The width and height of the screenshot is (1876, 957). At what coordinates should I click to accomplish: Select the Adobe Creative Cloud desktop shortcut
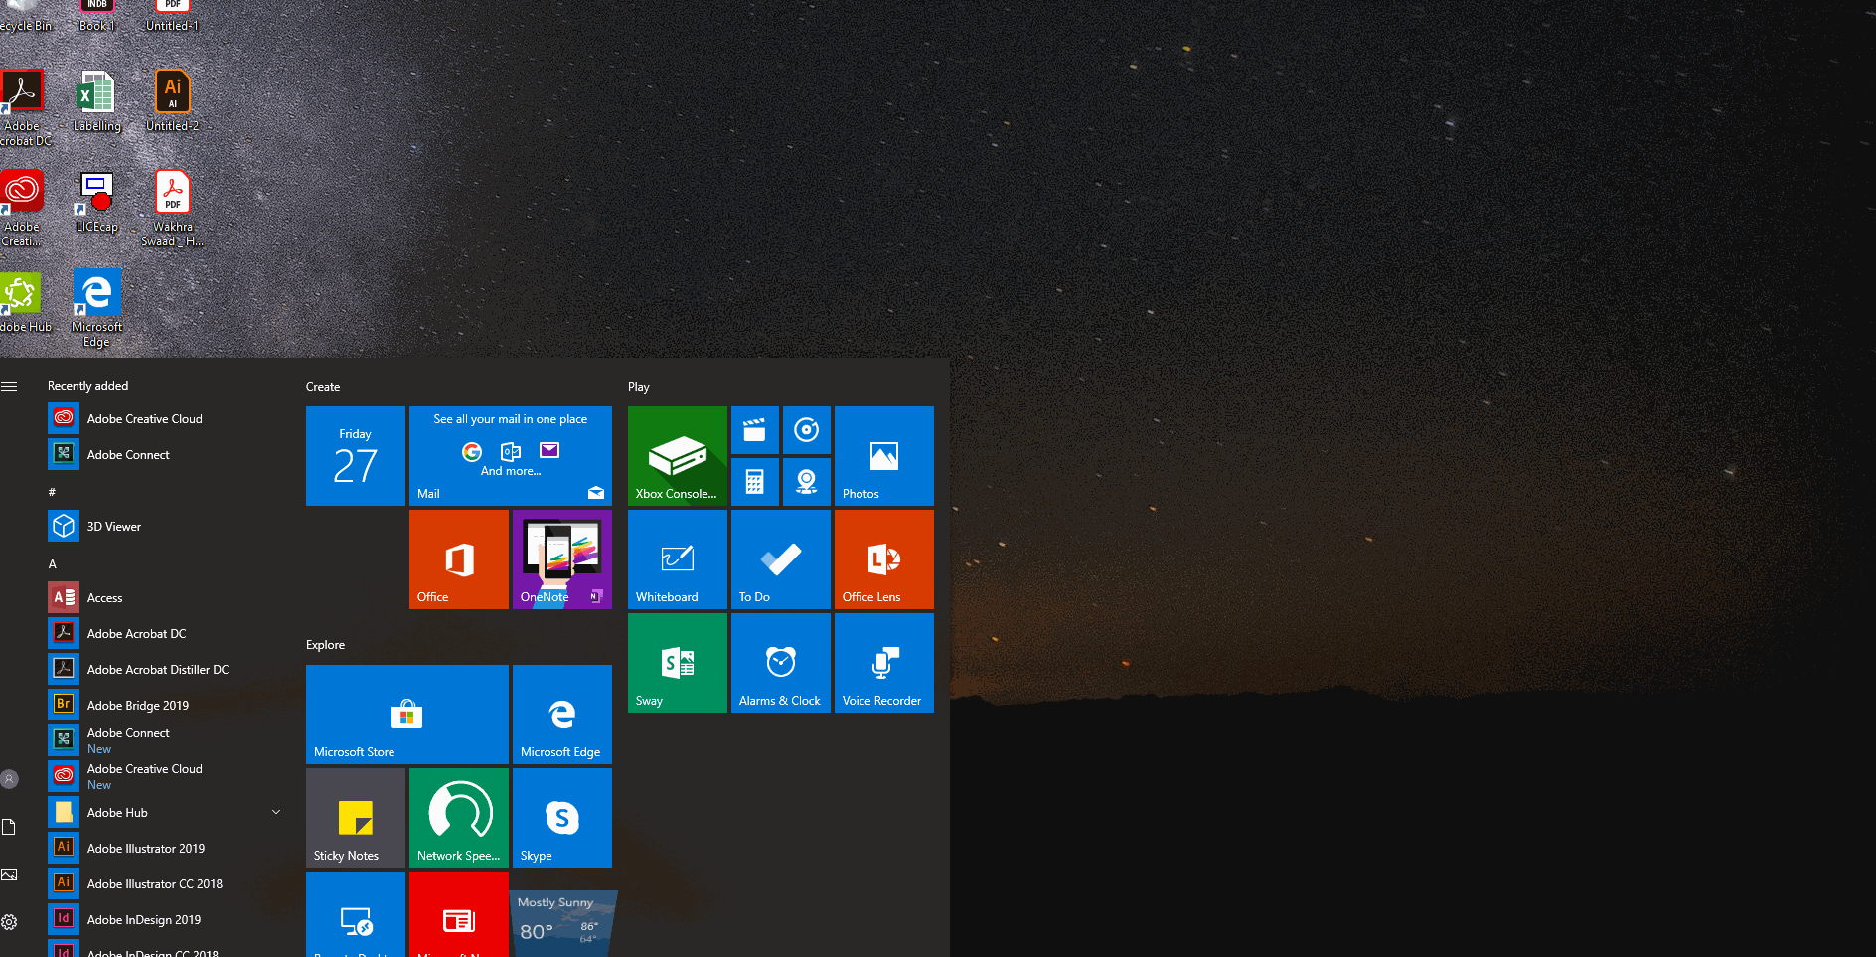[22, 208]
